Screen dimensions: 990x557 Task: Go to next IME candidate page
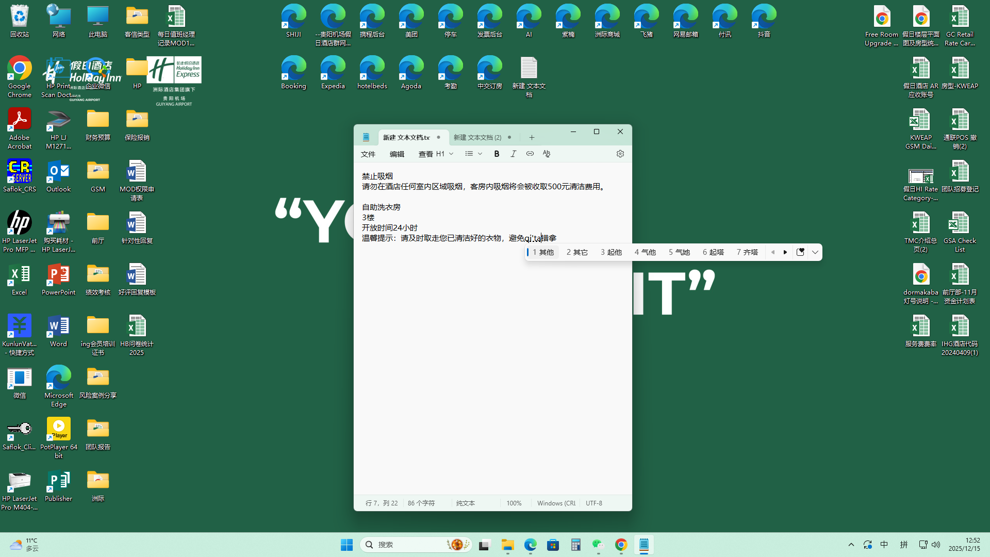[x=785, y=252]
